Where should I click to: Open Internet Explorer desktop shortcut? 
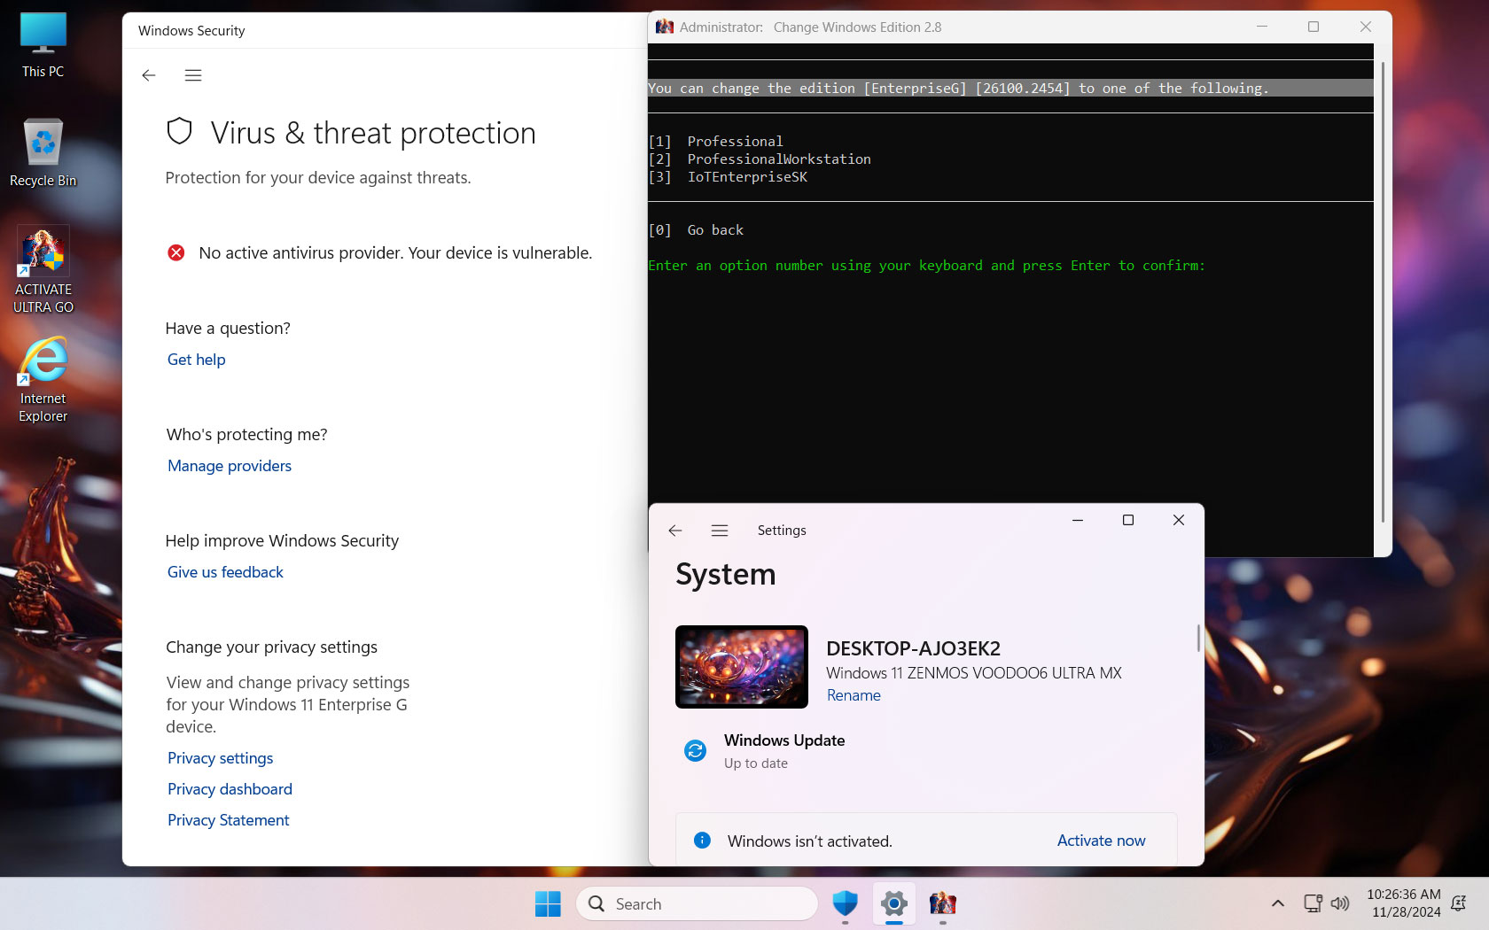[43, 379]
